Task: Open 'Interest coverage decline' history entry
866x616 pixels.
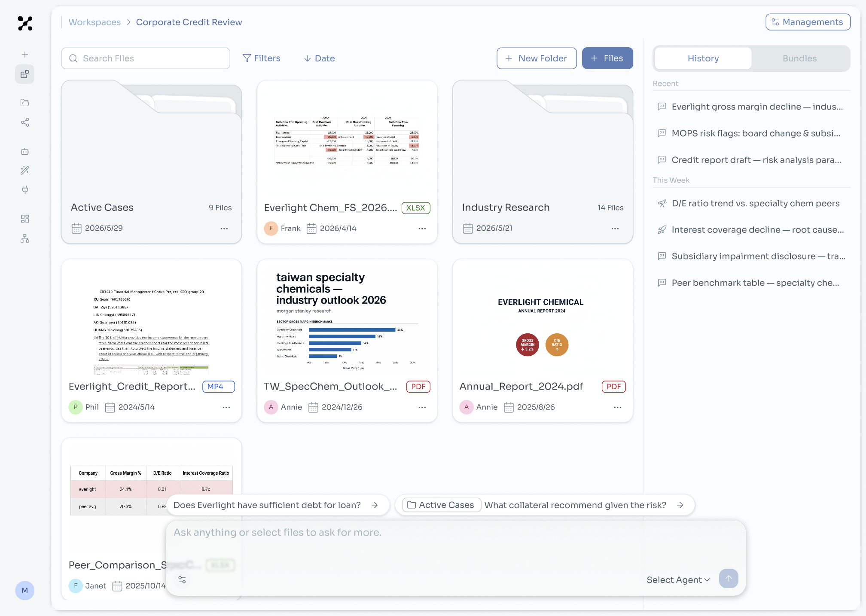Action: coord(751,230)
